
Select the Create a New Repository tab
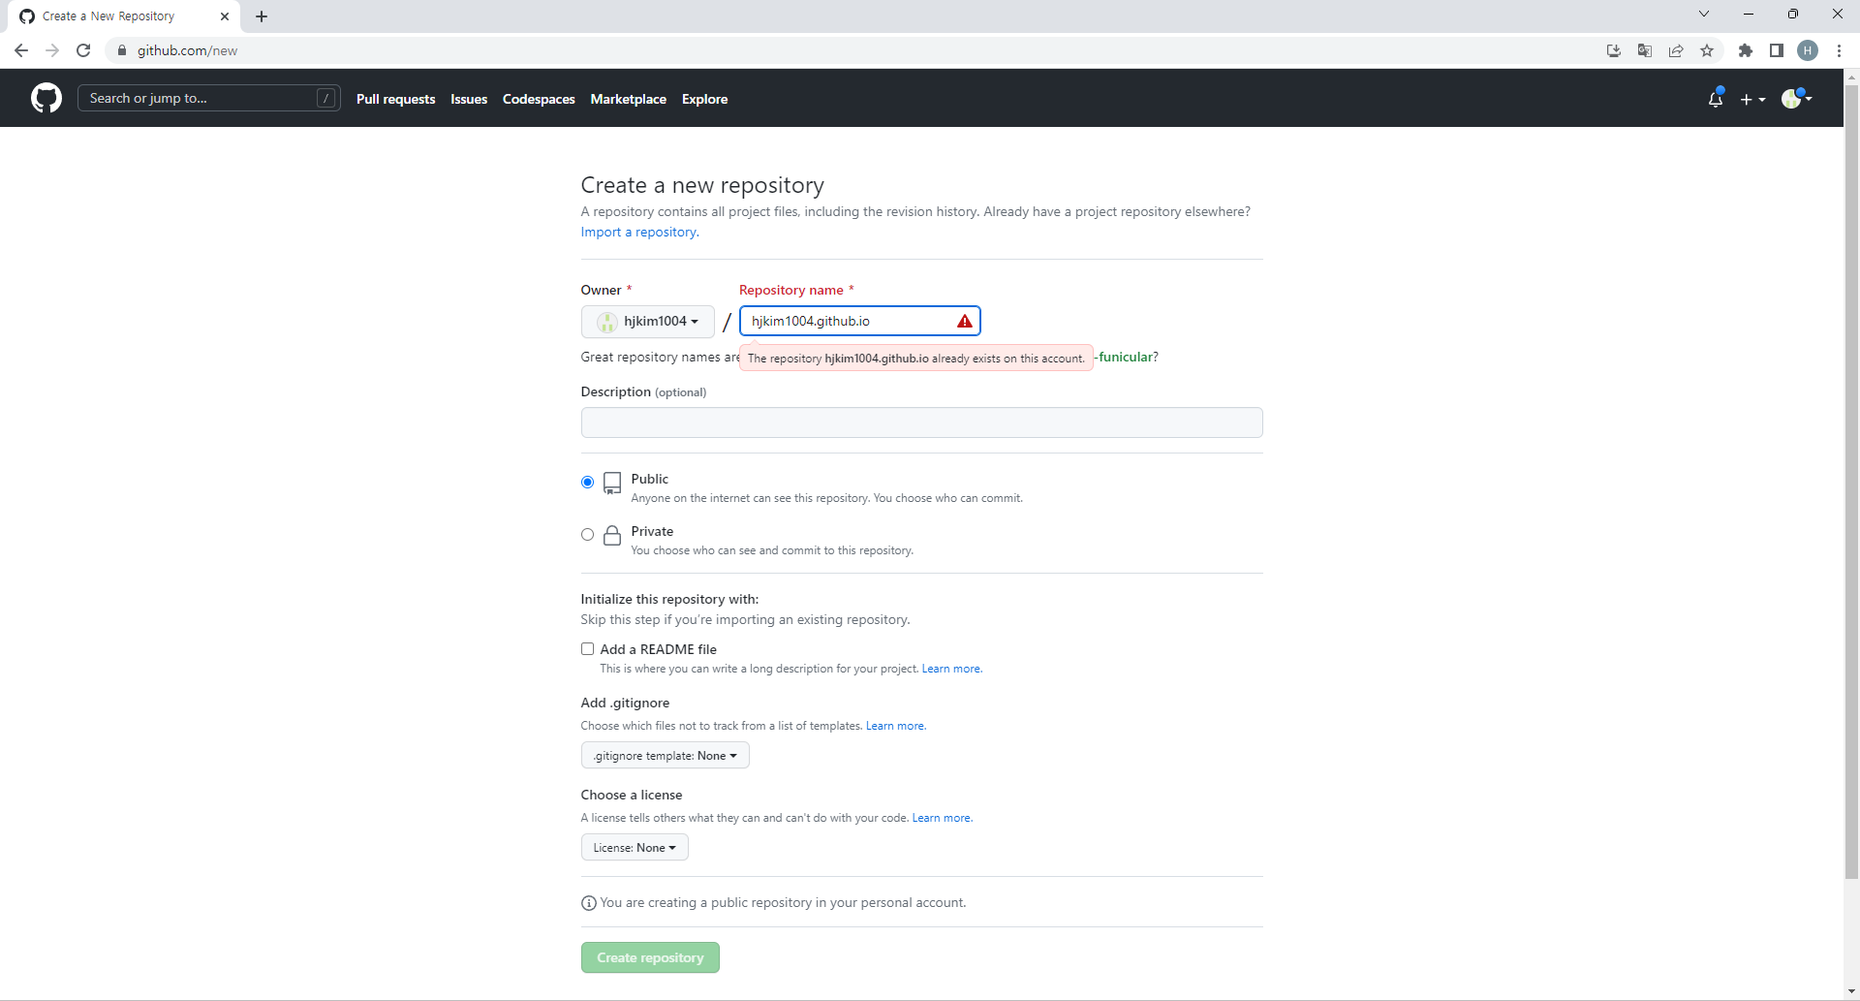[x=124, y=16]
